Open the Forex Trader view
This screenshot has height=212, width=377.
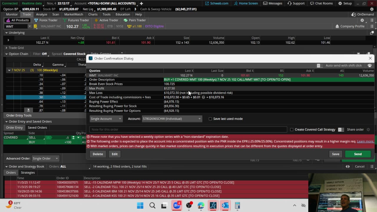46,20
